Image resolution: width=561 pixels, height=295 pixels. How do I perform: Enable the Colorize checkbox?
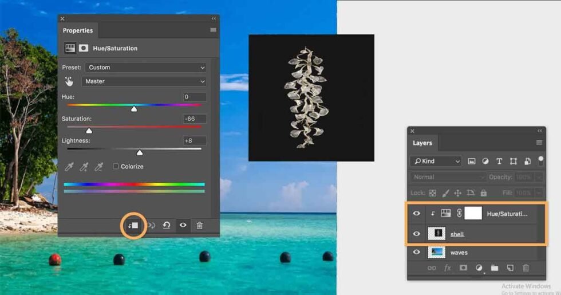[x=116, y=166]
